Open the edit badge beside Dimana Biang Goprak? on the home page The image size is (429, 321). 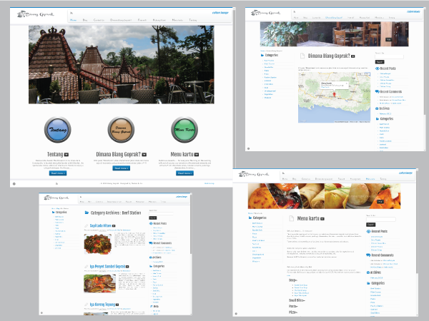pyautogui.click(x=144, y=155)
